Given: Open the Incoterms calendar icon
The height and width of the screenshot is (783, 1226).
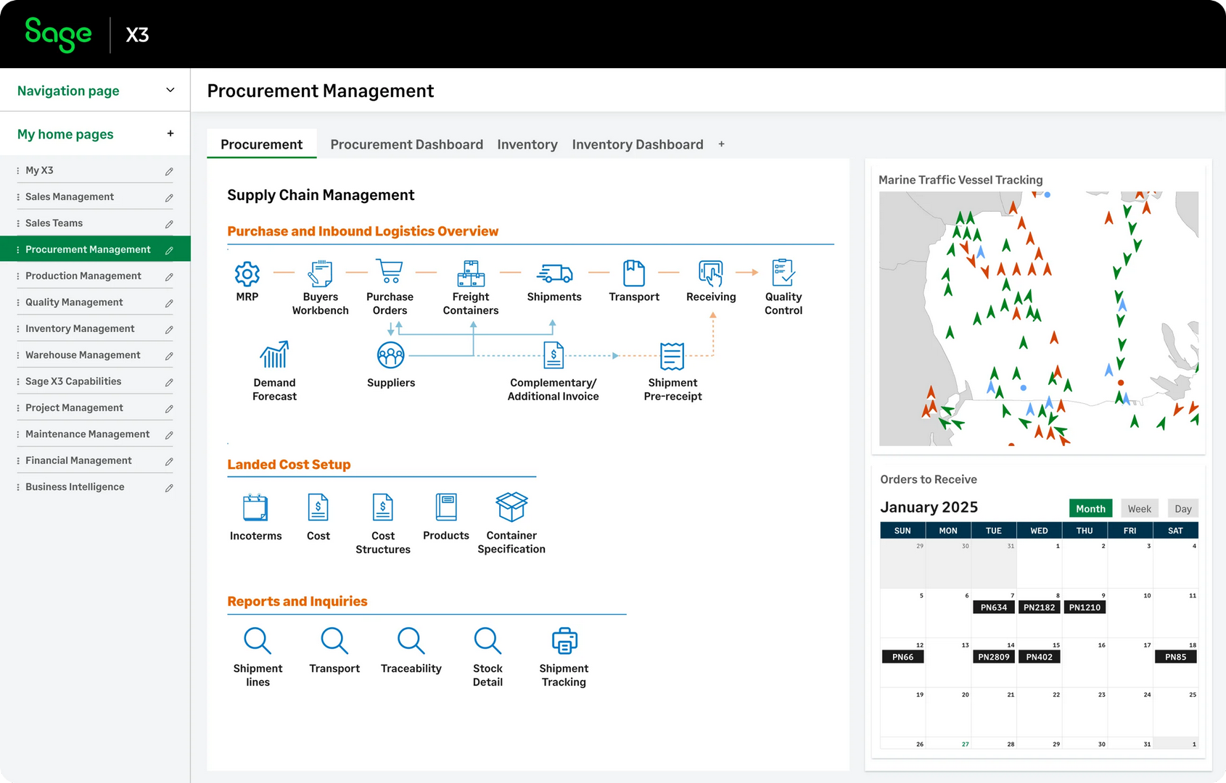Looking at the screenshot, I should [x=255, y=507].
